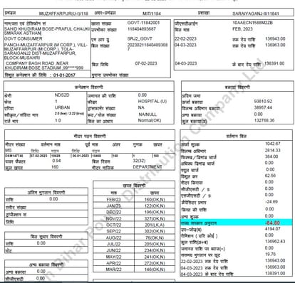Viewport: 295px width, 283px height.
Task: Click the GSTIN 10AAECN1588M2ZB
Action: click(x=252, y=23)
